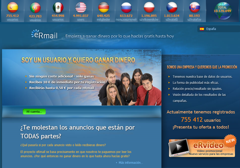Click '454.998 usuarios' counter
Viewport: 240px width, 168px height.
point(58,18)
